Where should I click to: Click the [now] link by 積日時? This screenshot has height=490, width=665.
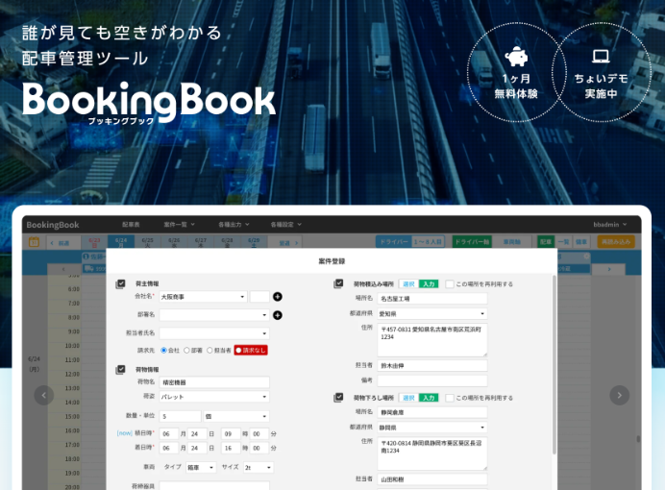click(124, 433)
